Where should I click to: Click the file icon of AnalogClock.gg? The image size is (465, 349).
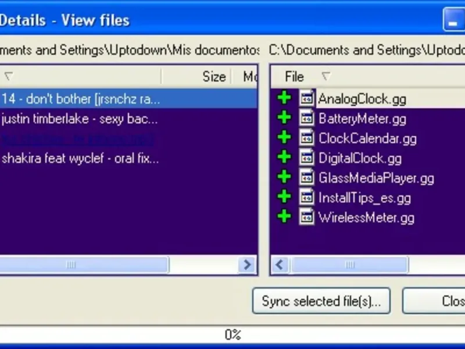pos(307,98)
